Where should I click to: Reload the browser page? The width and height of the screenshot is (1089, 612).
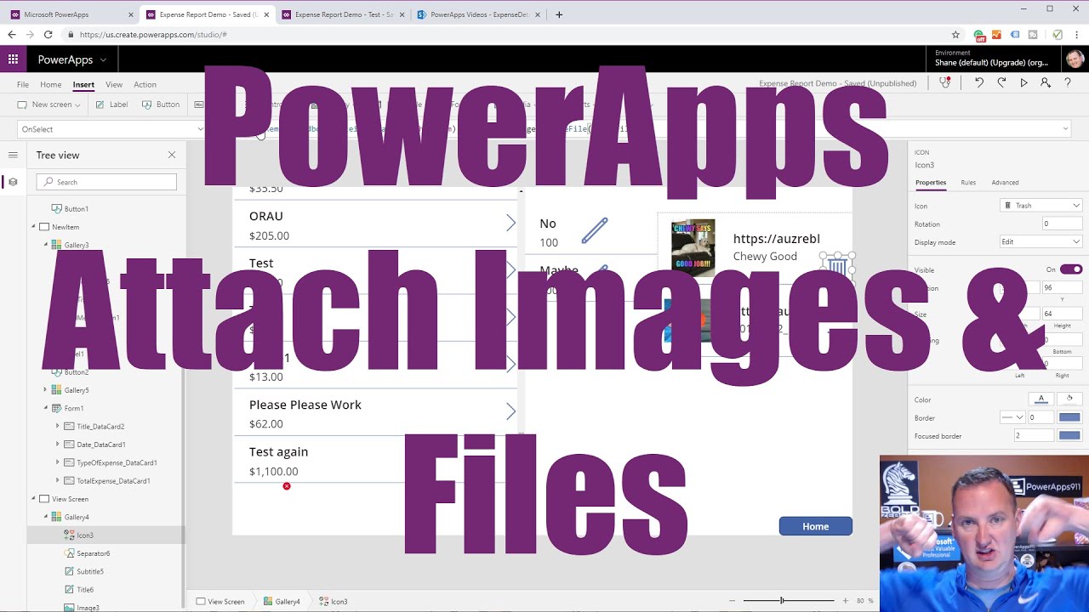[48, 35]
